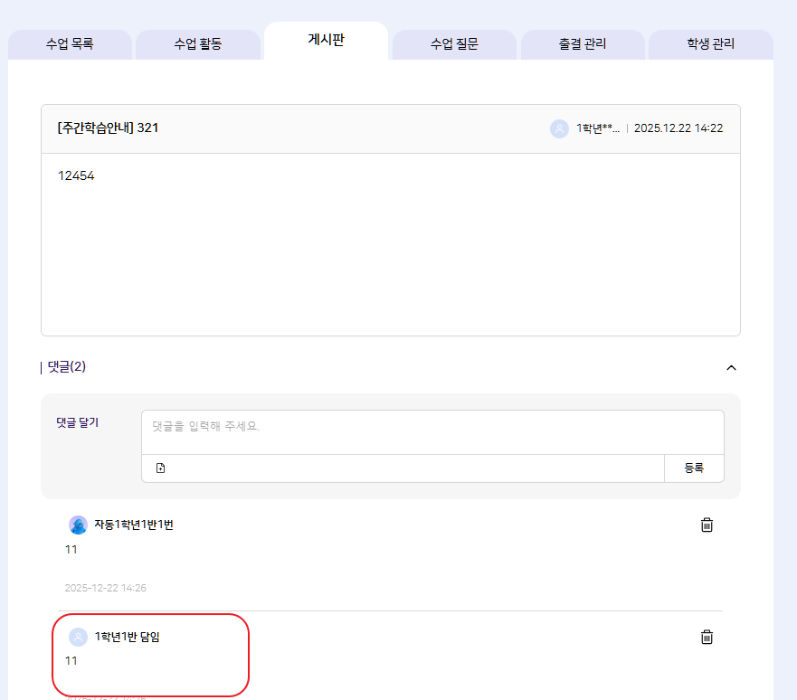Click the post author's profile avatar
The height and width of the screenshot is (700, 797).
click(x=559, y=128)
